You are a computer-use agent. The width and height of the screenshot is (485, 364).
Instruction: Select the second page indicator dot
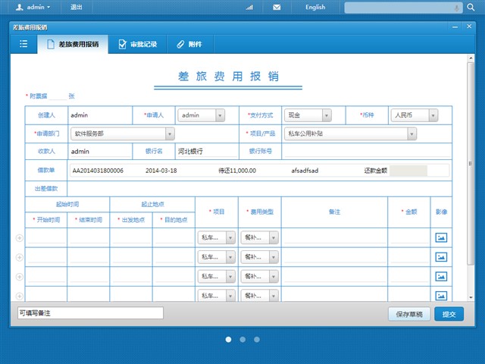point(242,340)
